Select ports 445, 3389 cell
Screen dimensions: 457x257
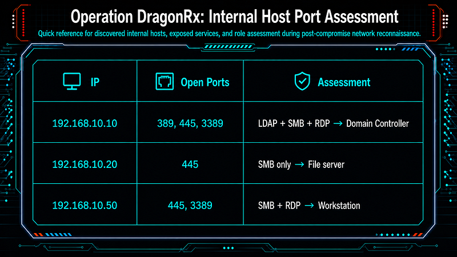coord(190,206)
